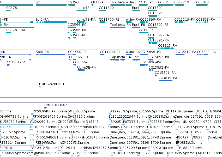This screenshot has height=157, width=222.
Task: Click the CG11700 gene label
Action: tap(106, 8)
